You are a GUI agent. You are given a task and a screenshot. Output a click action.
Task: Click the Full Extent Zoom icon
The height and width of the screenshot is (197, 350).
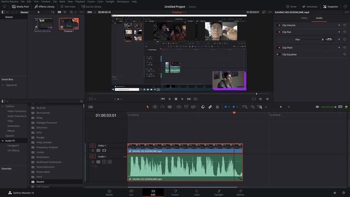click(x=244, y=107)
